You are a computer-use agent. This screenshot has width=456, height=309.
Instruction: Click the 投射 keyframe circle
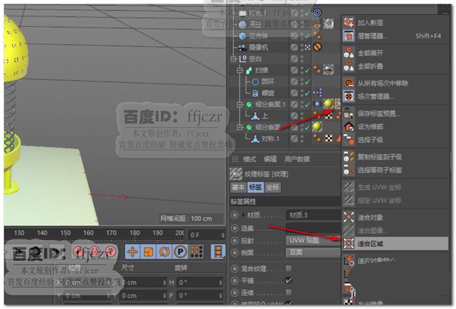235,241
